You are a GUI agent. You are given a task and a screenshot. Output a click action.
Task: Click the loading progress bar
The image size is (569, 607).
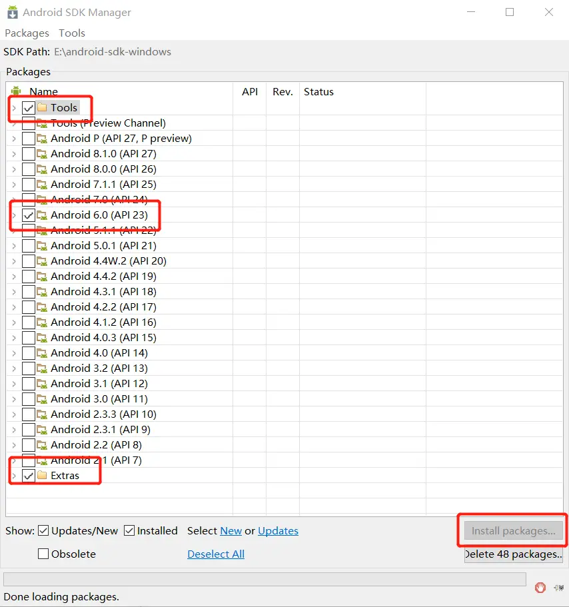[265, 579]
